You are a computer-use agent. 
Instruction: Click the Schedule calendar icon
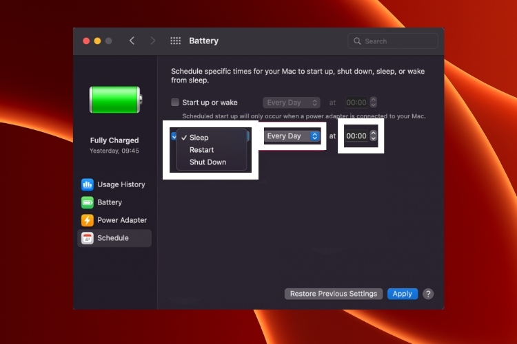pyautogui.click(x=87, y=238)
